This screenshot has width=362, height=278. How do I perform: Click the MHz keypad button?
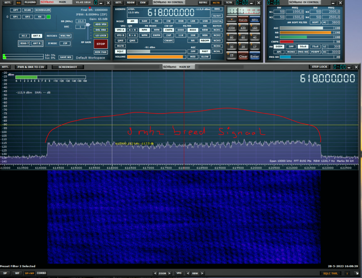tap(254, 20)
